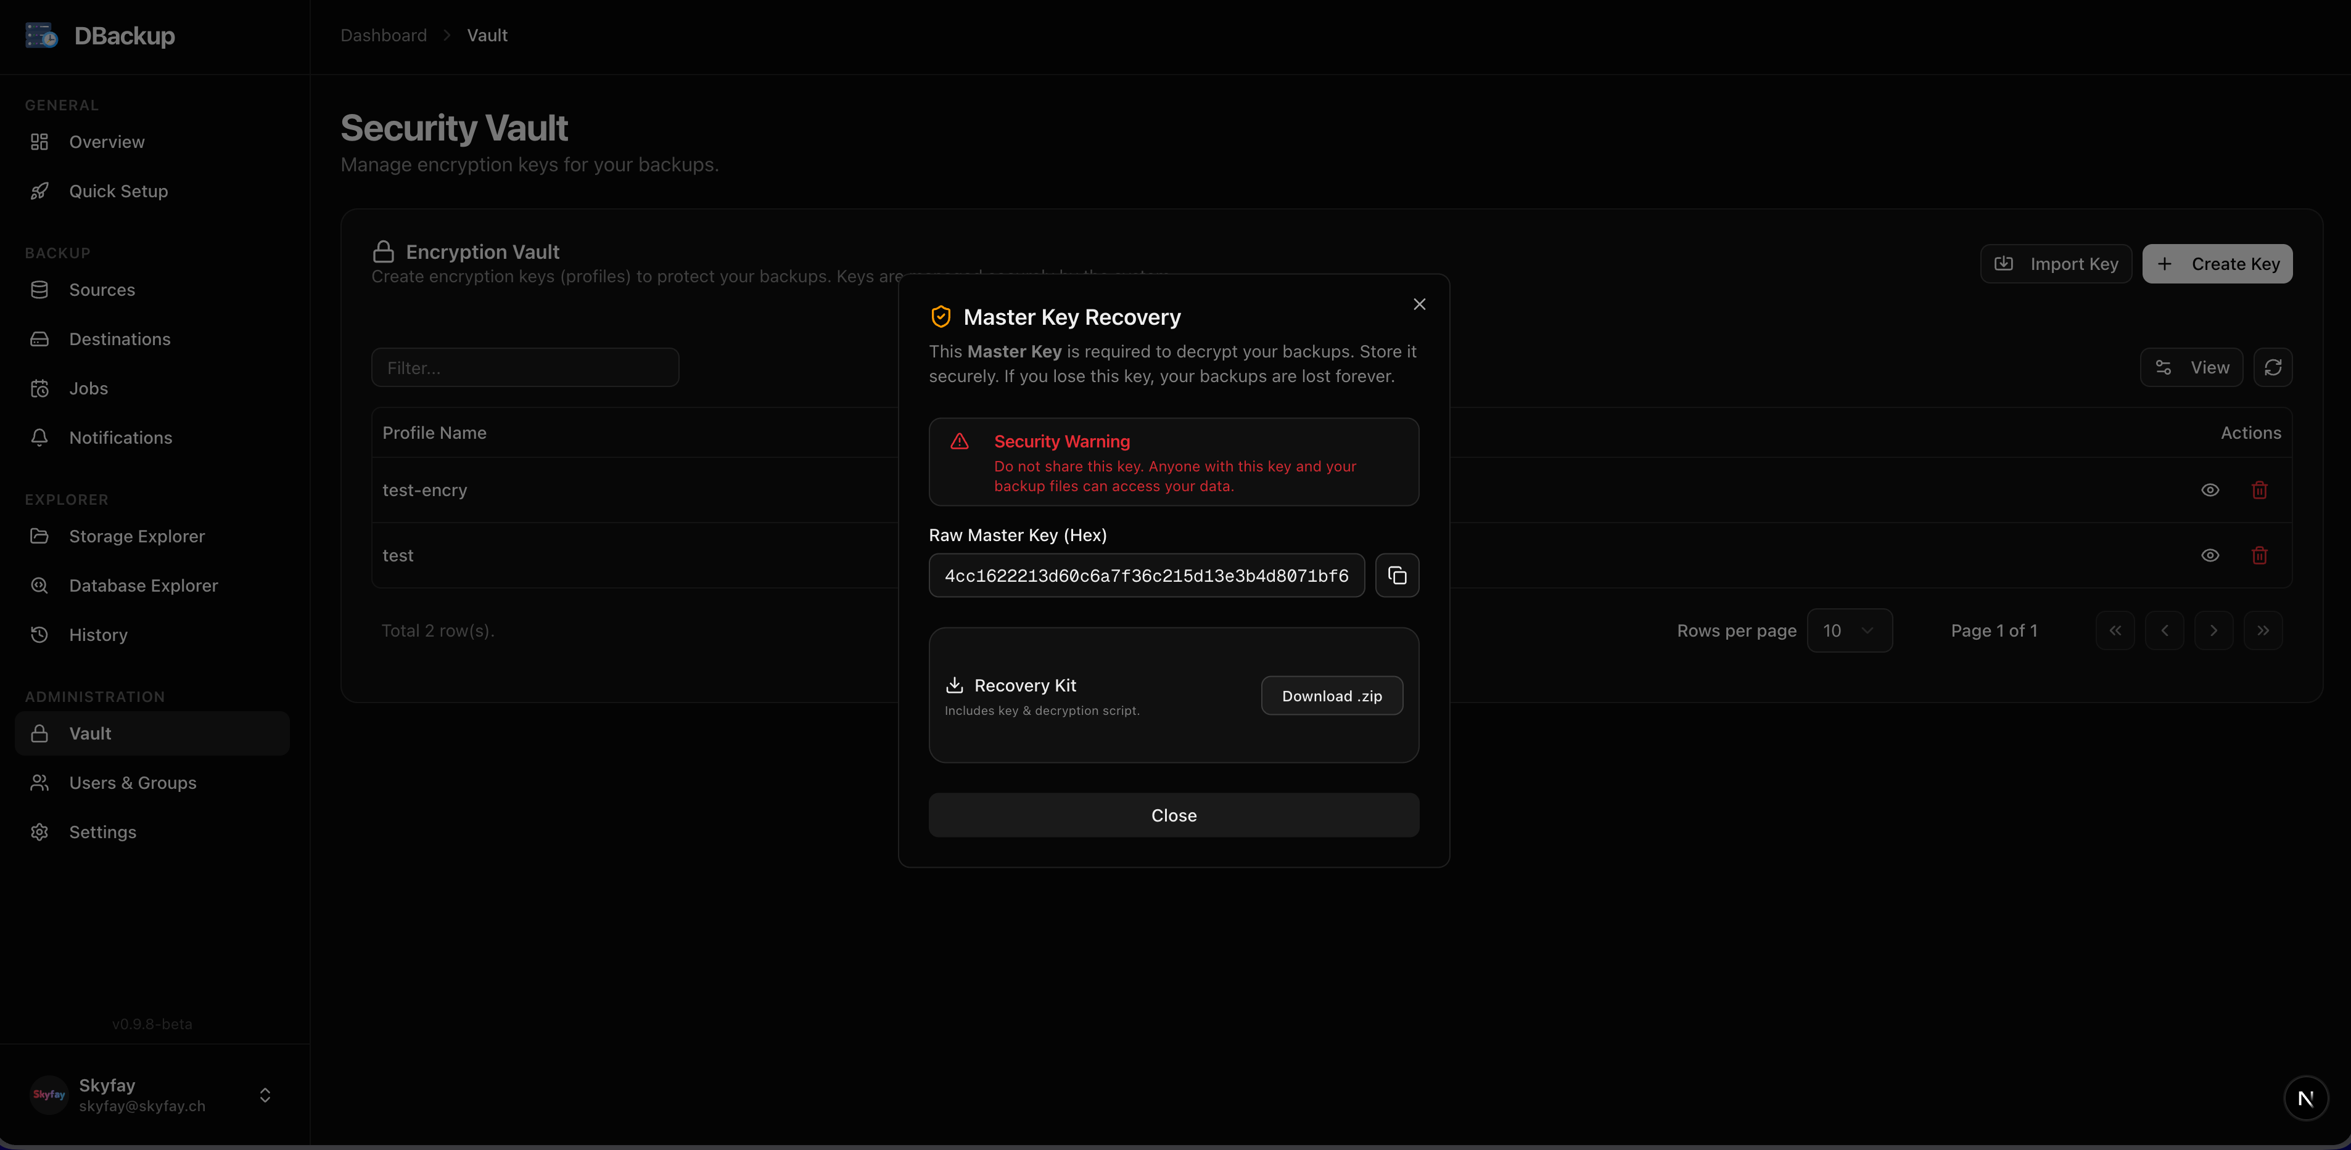Open the Next.js dev indicator icon
2351x1150 pixels.
tap(2305, 1098)
